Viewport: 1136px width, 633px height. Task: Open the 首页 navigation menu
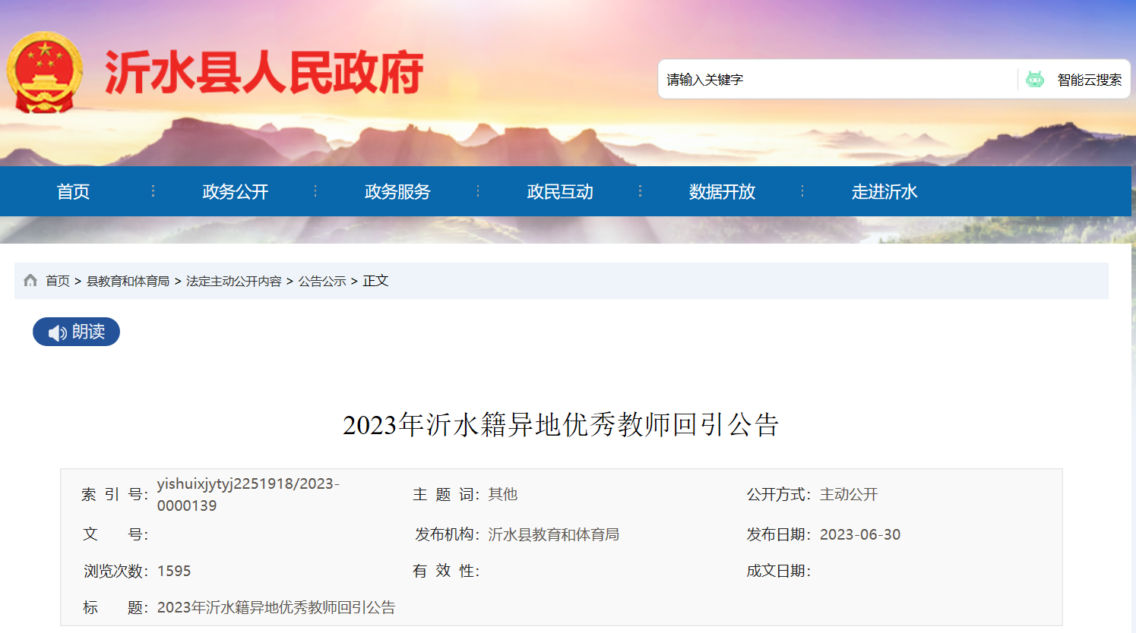pyautogui.click(x=74, y=192)
